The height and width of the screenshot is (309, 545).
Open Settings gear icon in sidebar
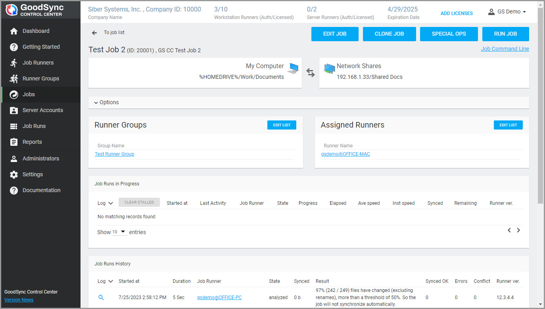pyautogui.click(x=14, y=174)
